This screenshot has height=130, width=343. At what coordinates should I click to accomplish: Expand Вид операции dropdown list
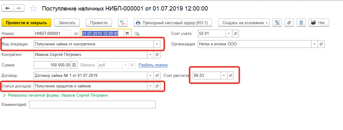point(157,44)
